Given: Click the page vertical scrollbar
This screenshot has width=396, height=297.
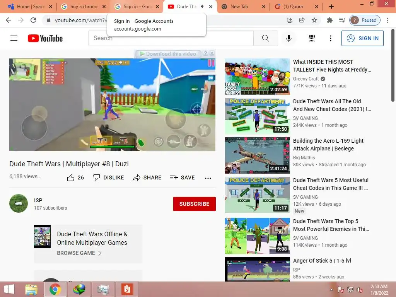Looking at the screenshot, I should 393,66.
